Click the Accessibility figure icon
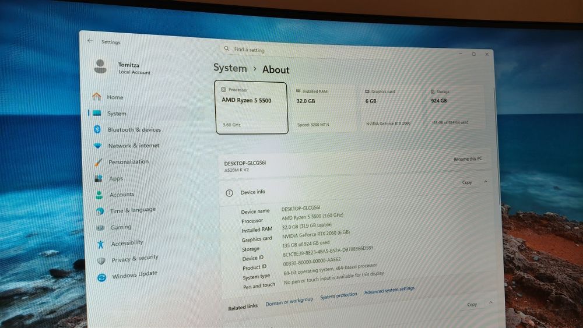This screenshot has height=328, width=583. point(100,244)
